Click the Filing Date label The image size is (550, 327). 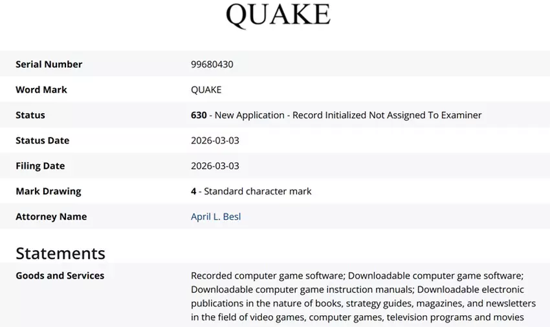pyautogui.click(x=40, y=166)
